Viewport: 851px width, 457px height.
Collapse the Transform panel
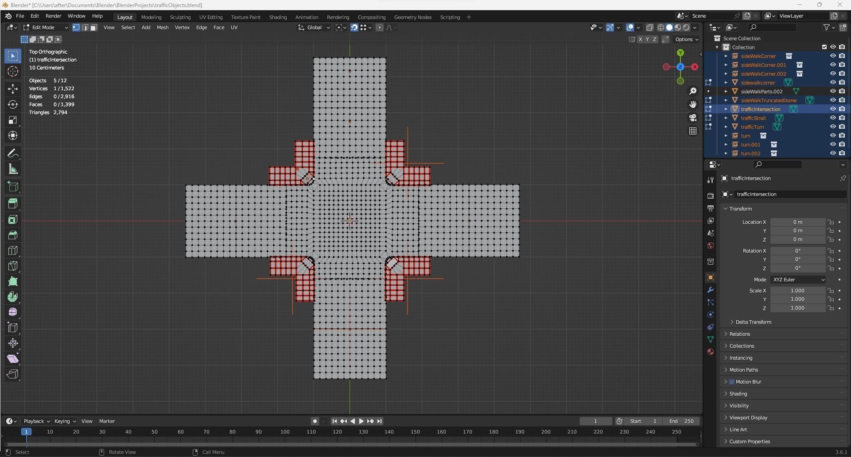[740, 209]
